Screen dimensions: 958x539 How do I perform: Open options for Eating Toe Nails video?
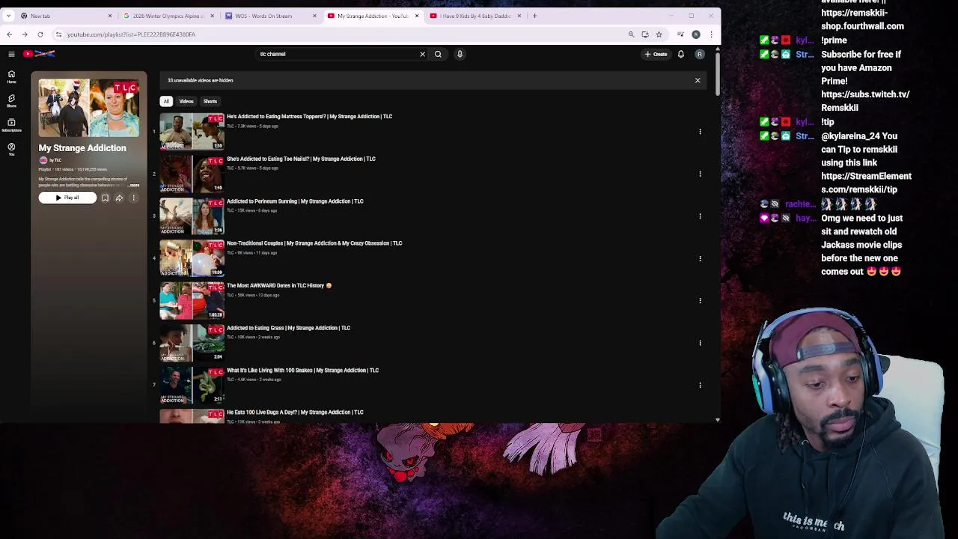[x=701, y=174]
